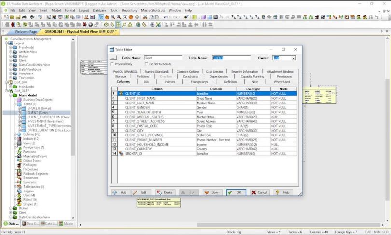Image resolution: width=391 pixels, height=235 pixels.
Task: Move column with the Down button
Action: click(x=212, y=192)
